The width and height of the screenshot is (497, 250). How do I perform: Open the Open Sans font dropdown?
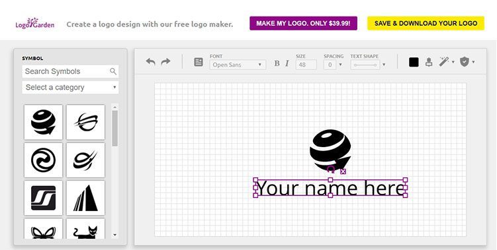pos(238,65)
